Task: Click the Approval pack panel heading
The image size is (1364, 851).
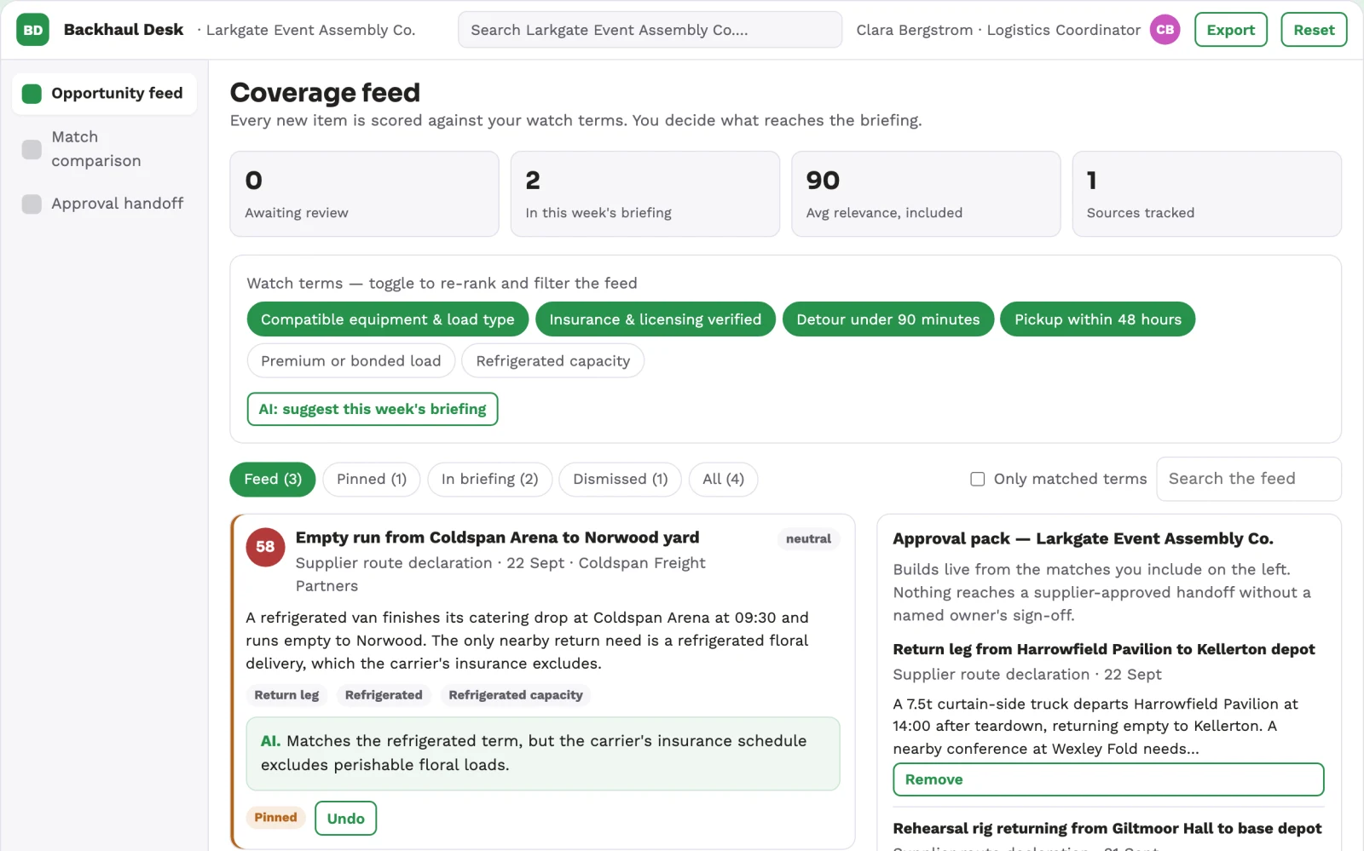Action: [x=1083, y=538]
